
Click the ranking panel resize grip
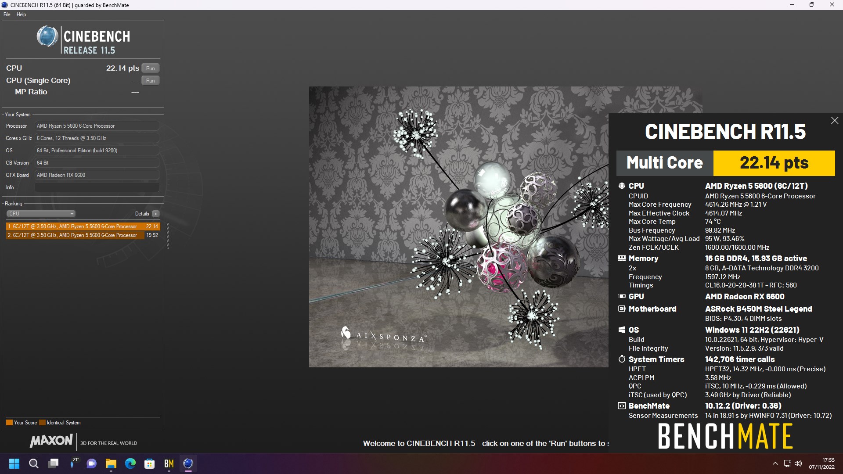(168, 236)
